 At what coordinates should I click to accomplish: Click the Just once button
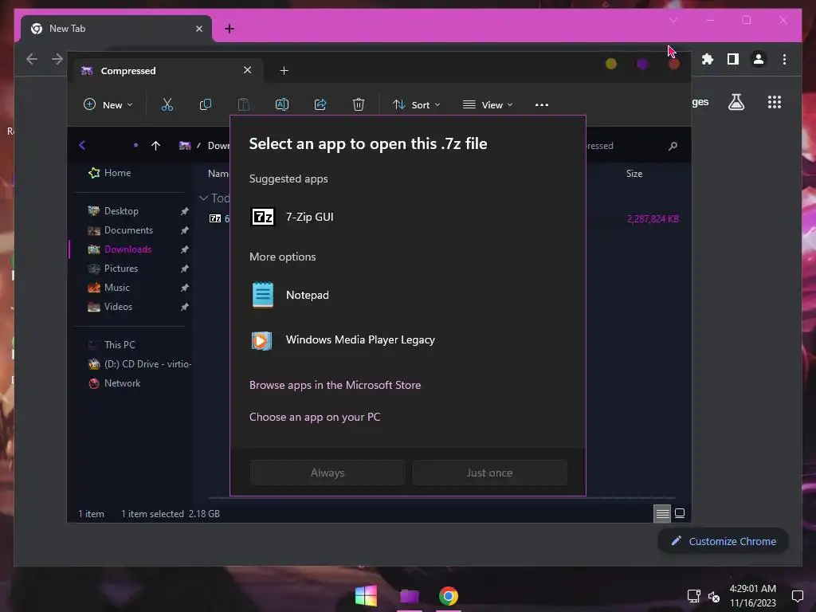[x=490, y=473]
